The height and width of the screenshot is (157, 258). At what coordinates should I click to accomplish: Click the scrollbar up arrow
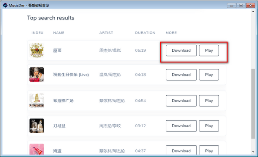click(x=253, y=11)
